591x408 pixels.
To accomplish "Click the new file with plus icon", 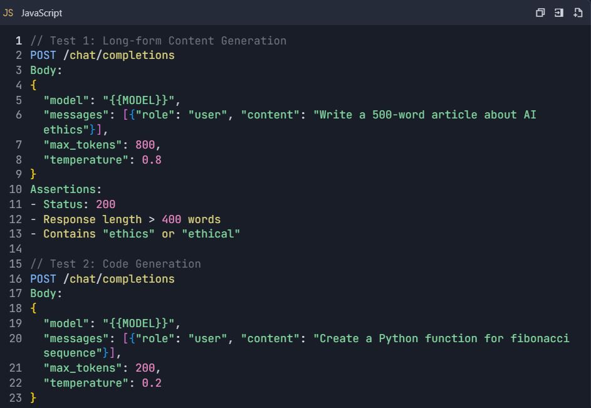I will [x=578, y=13].
